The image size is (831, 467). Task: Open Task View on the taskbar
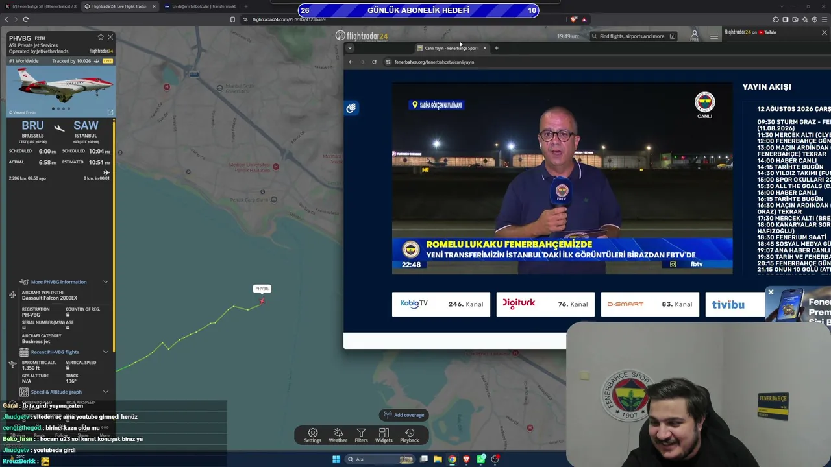[x=424, y=459]
